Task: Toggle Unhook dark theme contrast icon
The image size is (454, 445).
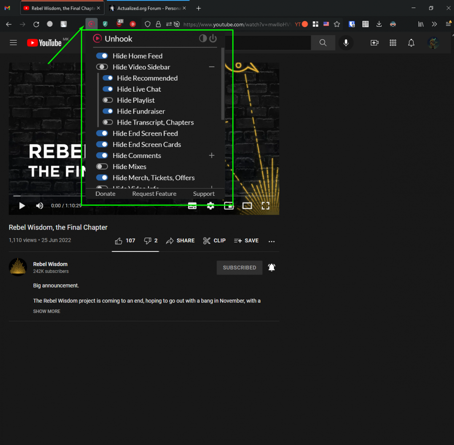Action: tap(203, 38)
